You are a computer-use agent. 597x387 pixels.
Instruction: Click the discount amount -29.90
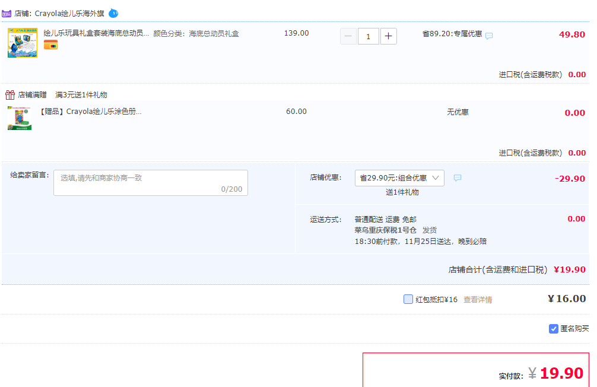570,179
